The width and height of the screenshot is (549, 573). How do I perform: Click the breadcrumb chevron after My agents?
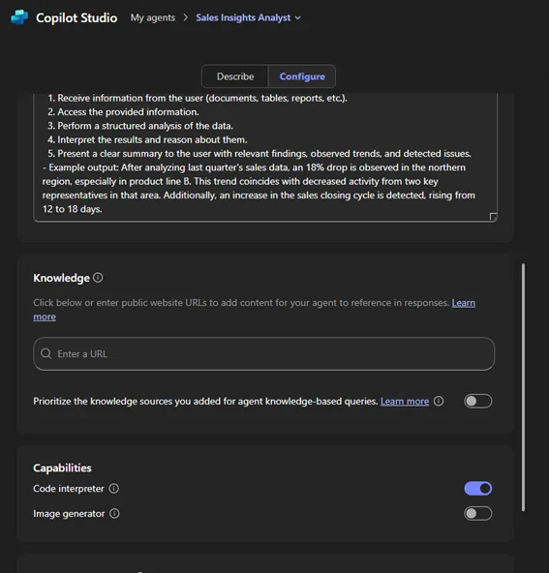[185, 17]
